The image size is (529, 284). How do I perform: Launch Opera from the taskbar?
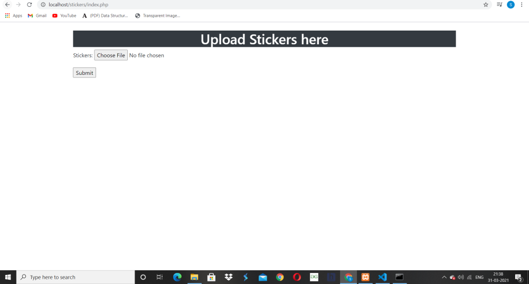pos(297,277)
